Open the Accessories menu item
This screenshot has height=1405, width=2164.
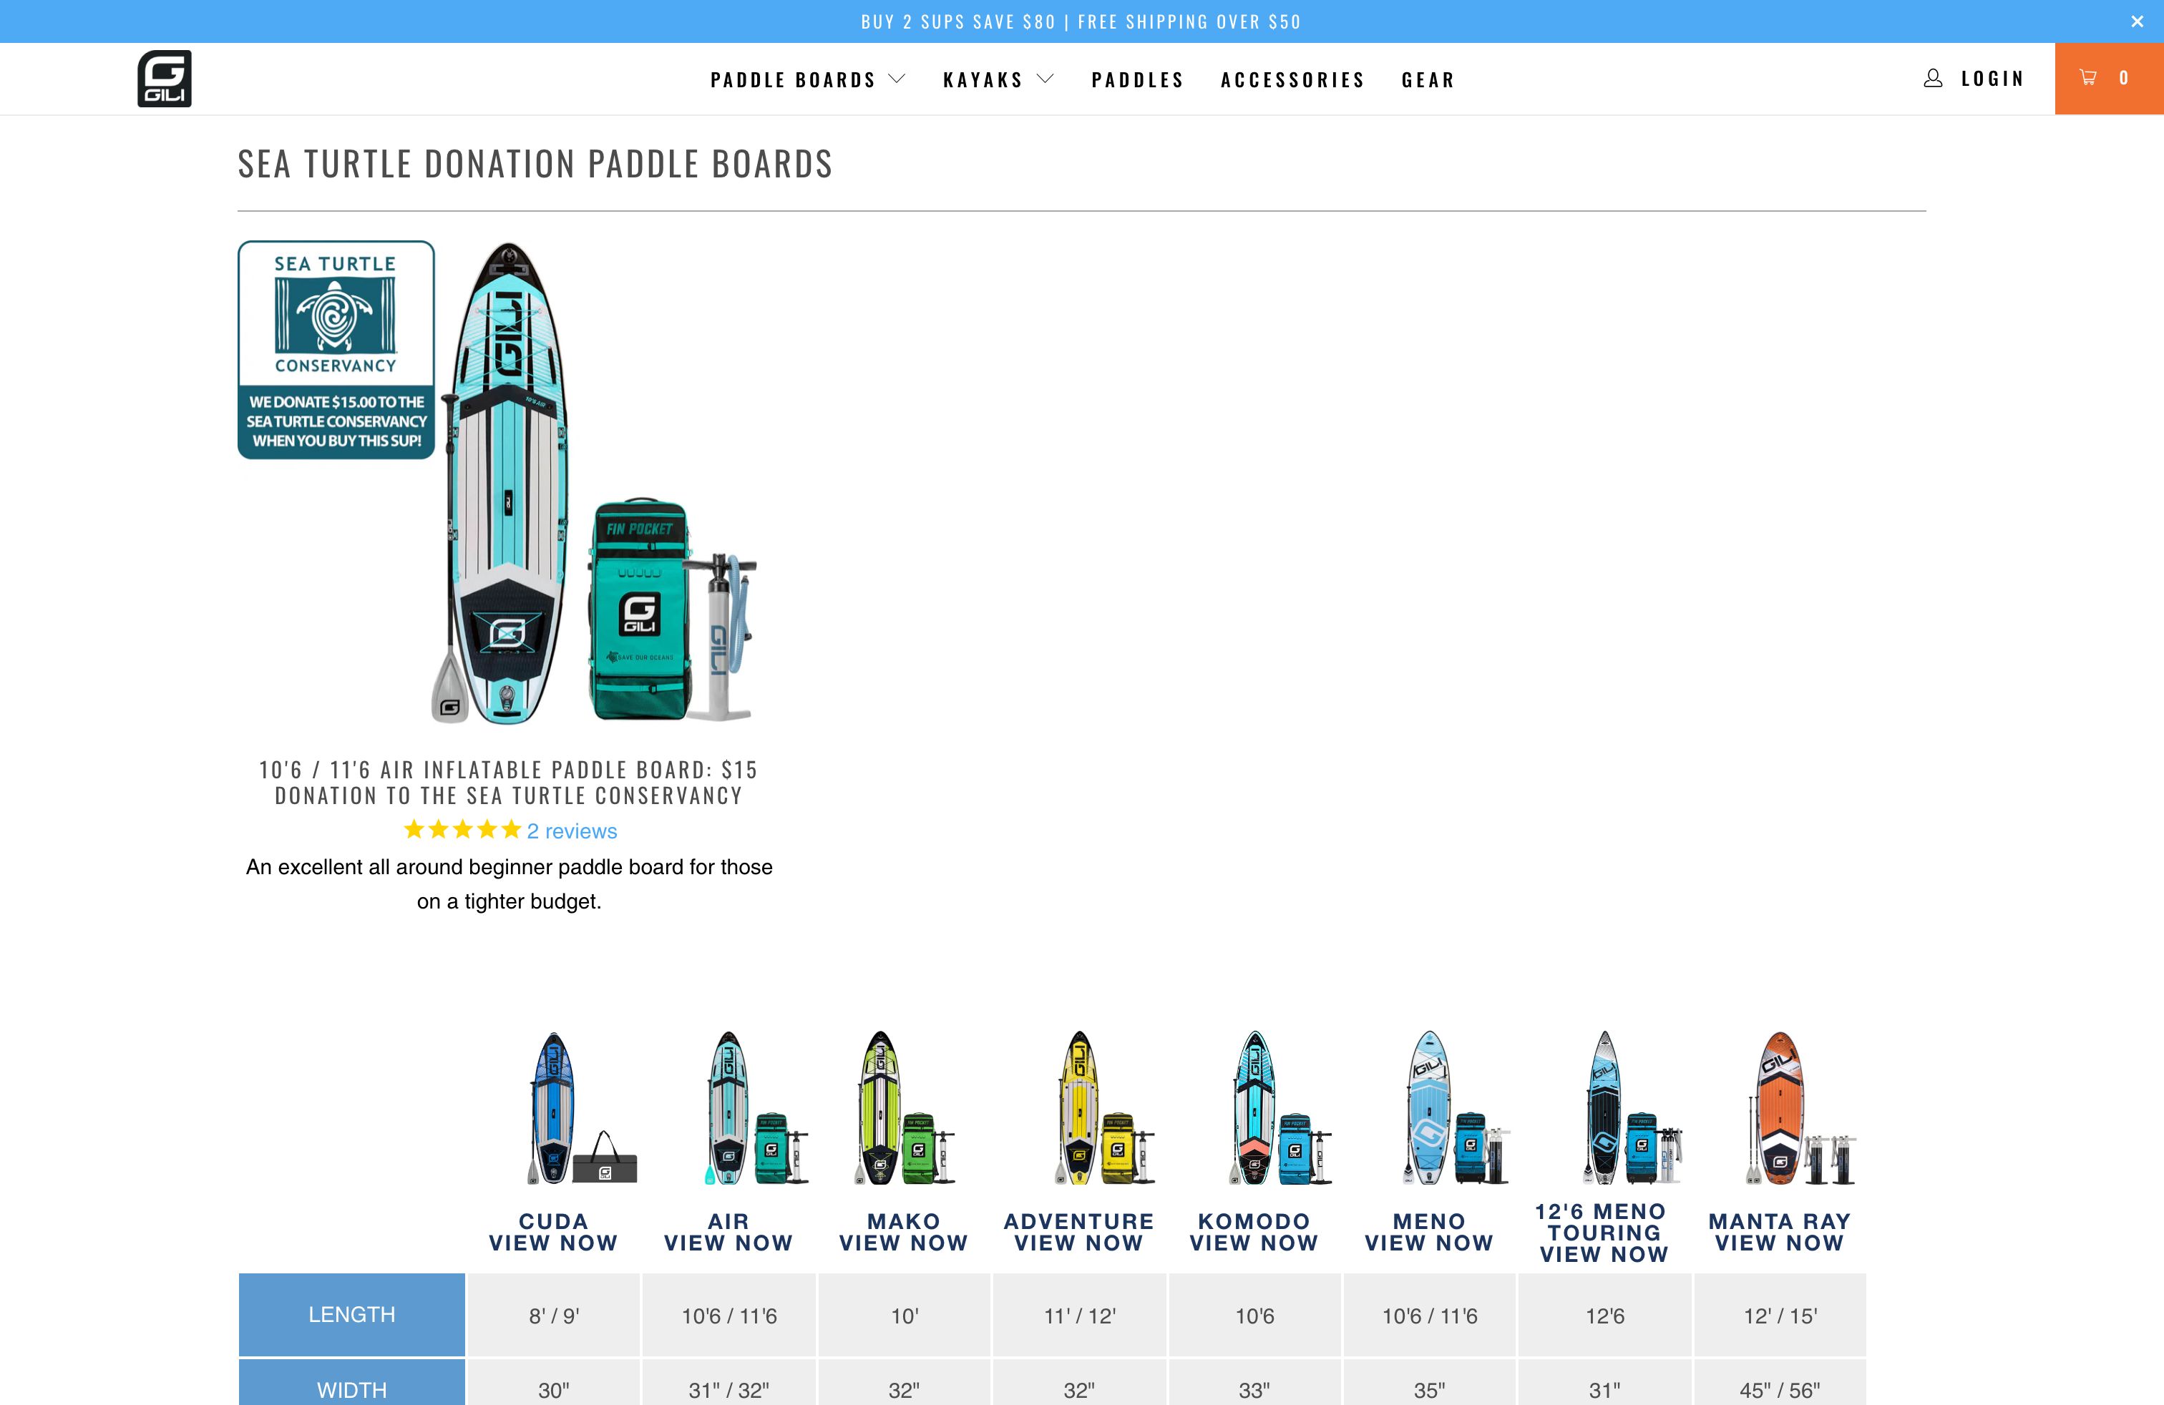click(1293, 79)
